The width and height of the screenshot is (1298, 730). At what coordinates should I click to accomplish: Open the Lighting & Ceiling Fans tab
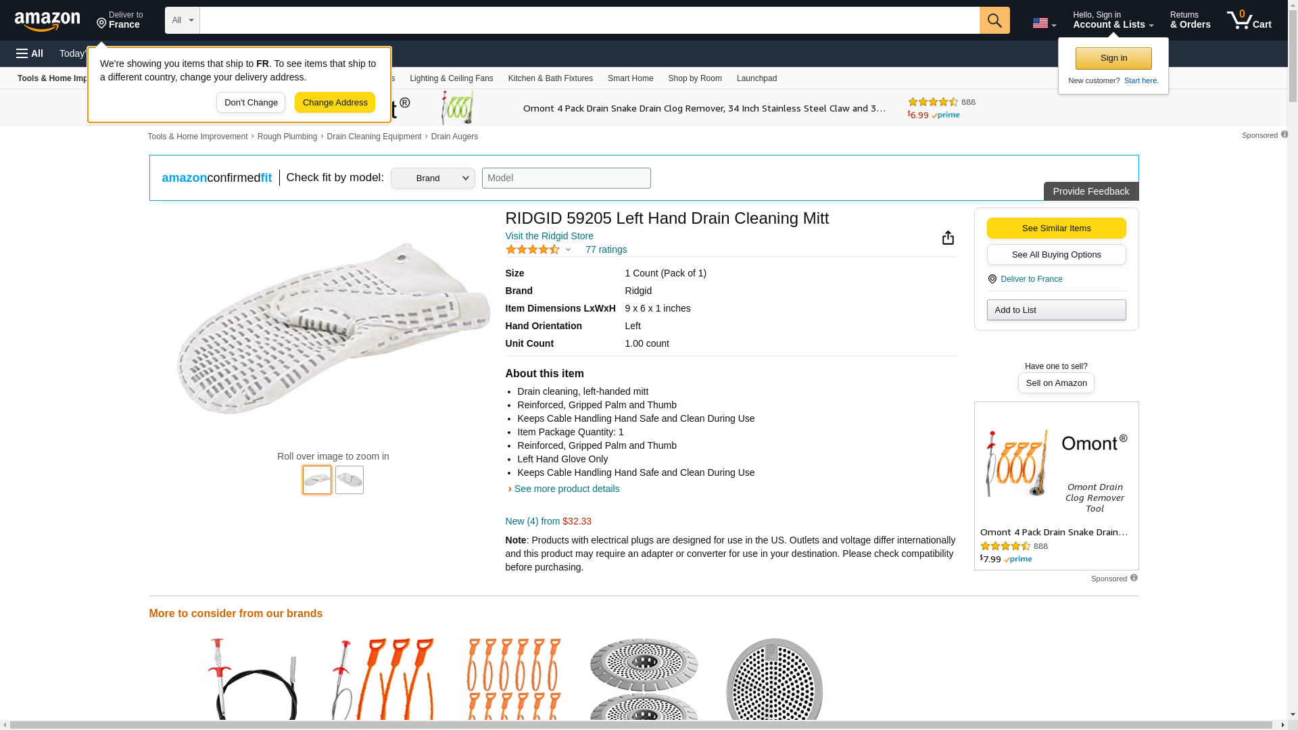click(x=451, y=78)
